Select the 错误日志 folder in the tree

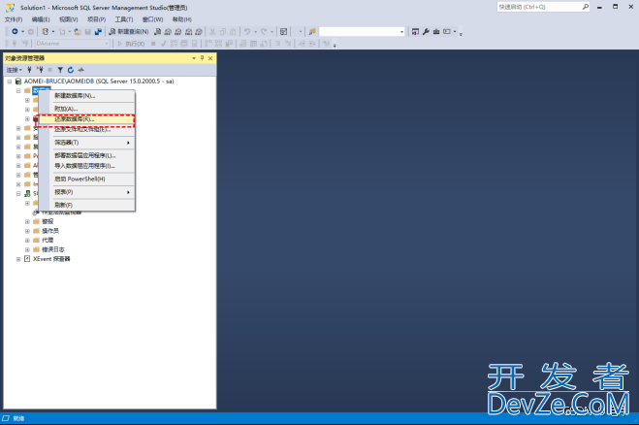[x=53, y=249]
